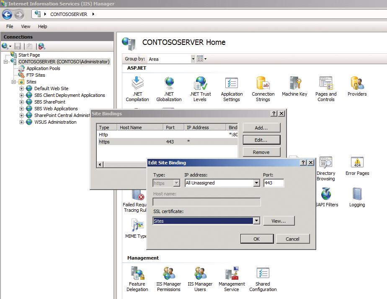Open the SSL certificate dropdown
Screen dimensions: 387x299
point(257,221)
